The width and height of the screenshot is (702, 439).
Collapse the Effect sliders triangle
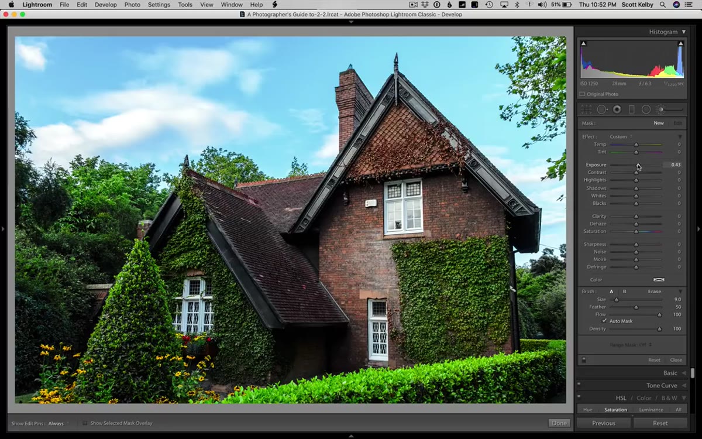click(680, 136)
